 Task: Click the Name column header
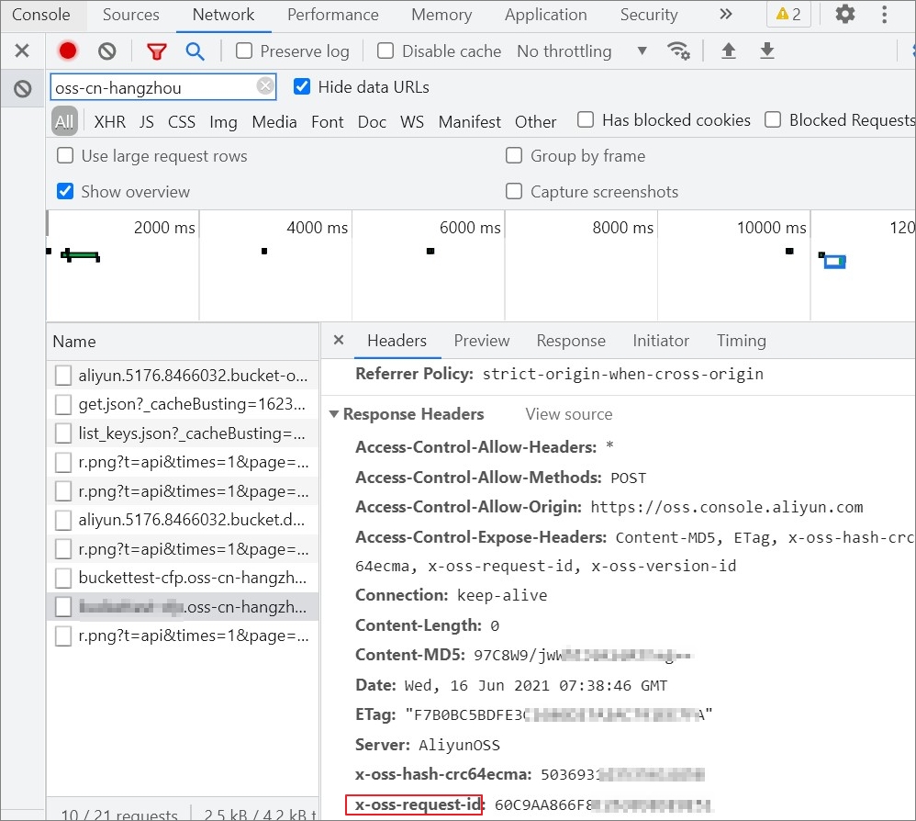(x=183, y=342)
